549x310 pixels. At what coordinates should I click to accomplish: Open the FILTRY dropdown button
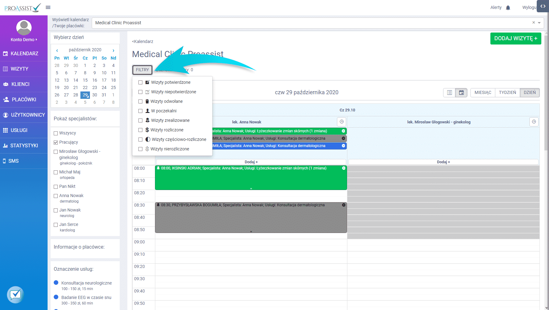pos(142,70)
